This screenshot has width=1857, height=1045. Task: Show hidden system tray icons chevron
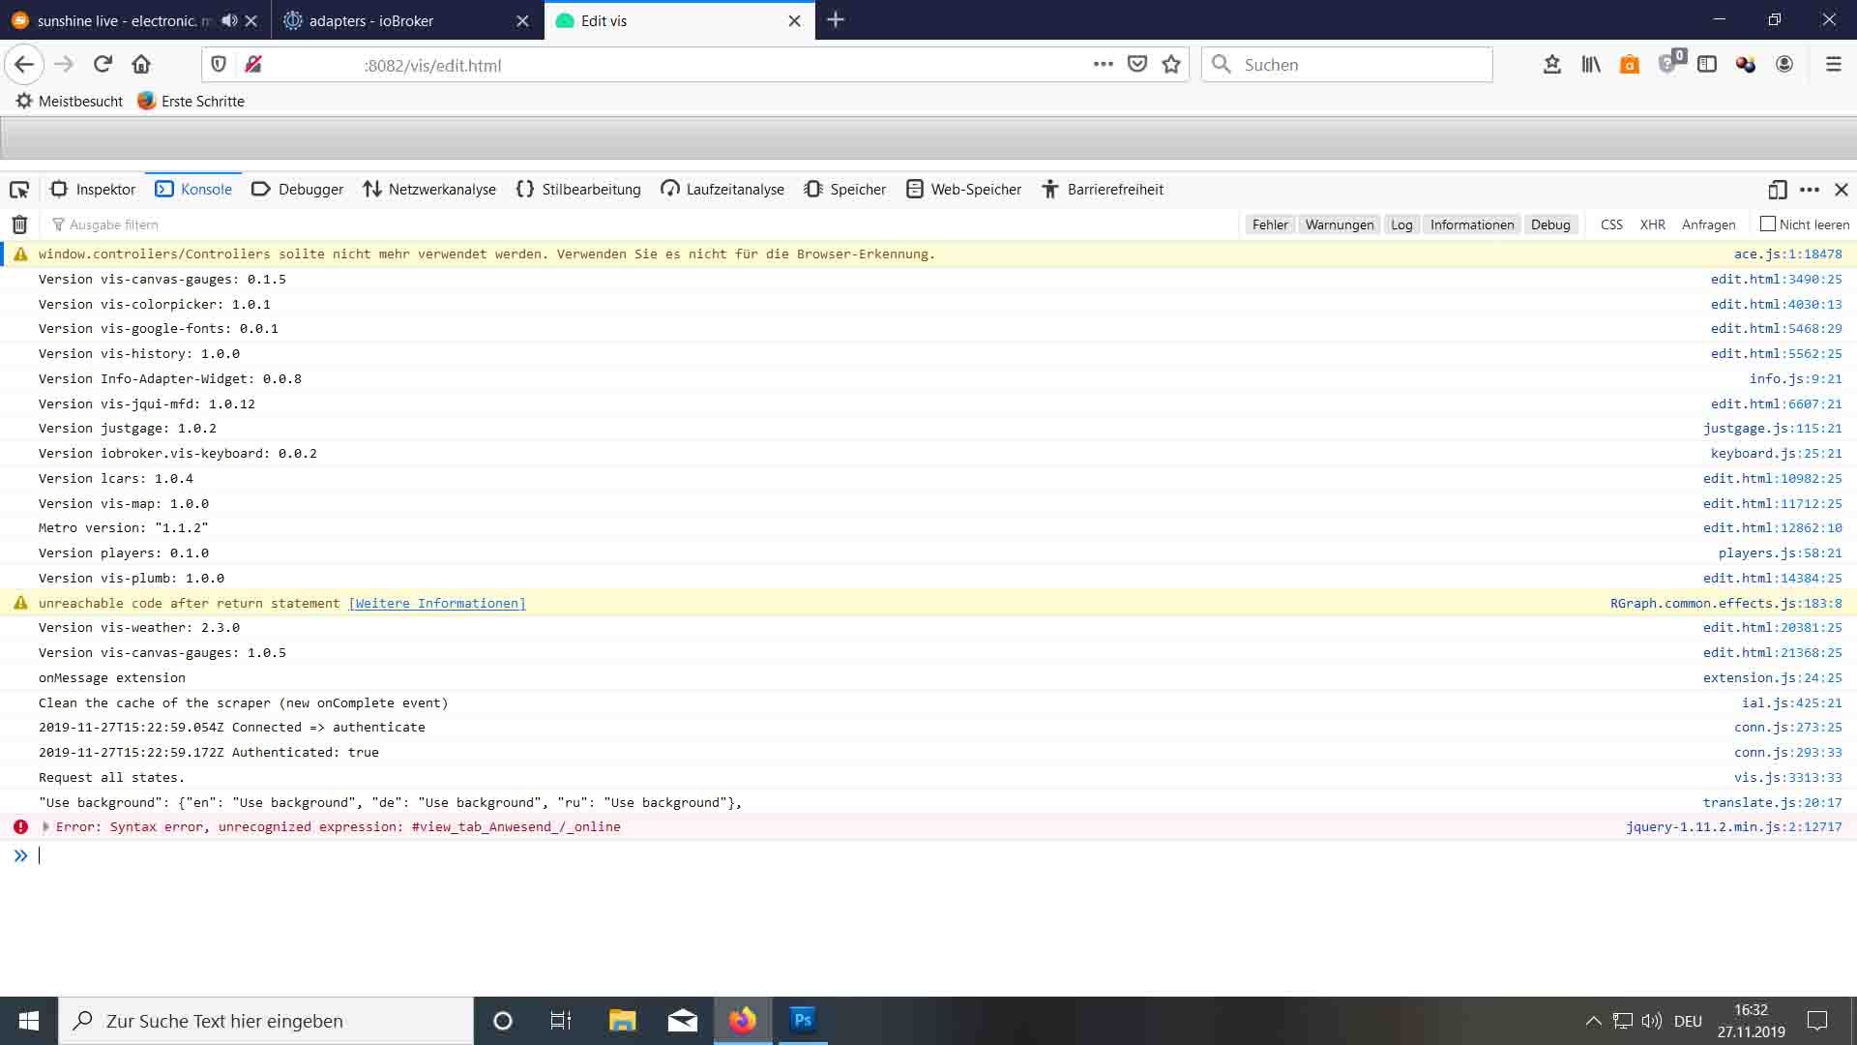(1593, 1021)
